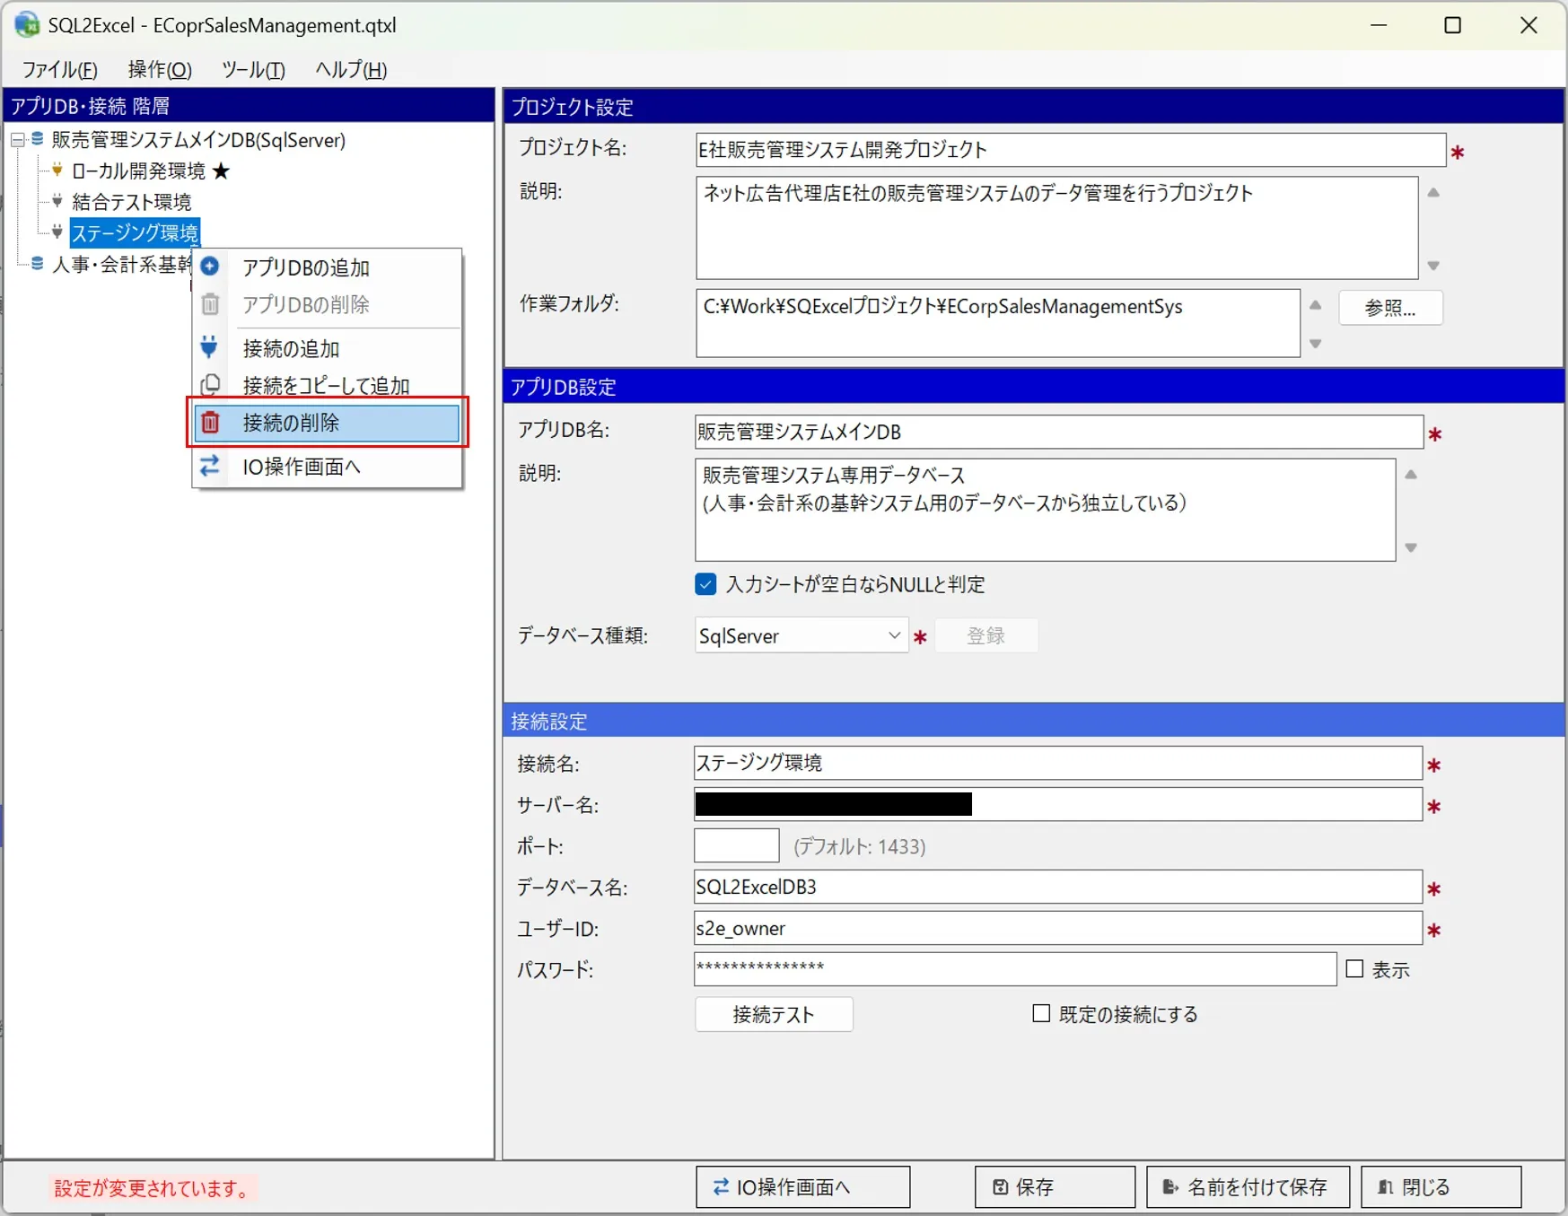Open the ヘルプ(H) menu
Viewport: 1568px width, 1216px height.
point(351,69)
